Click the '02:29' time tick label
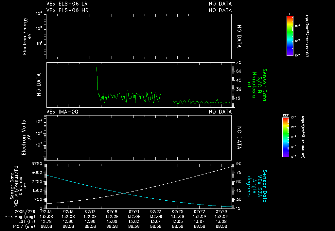335x231 pixels. 221,212
